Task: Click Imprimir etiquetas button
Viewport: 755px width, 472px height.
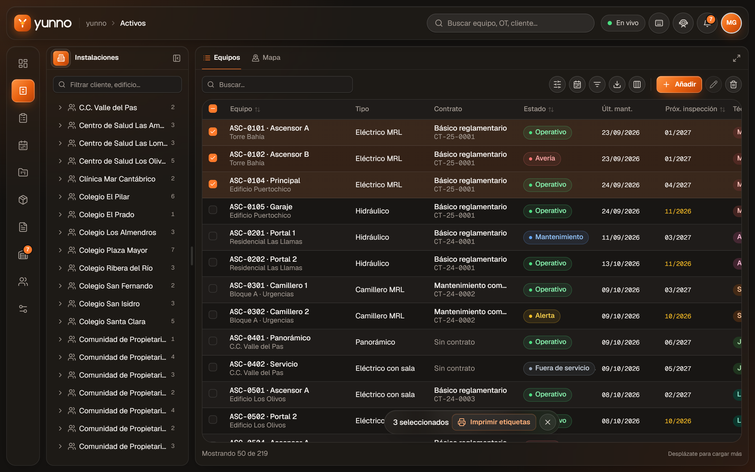Action: (494, 422)
